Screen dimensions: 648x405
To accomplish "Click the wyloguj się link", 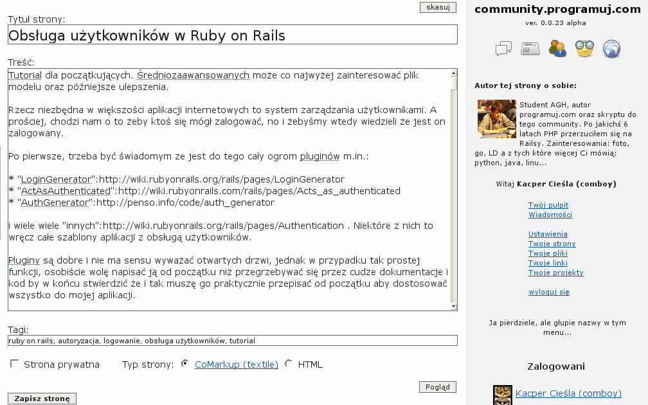I will (x=549, y=292).
